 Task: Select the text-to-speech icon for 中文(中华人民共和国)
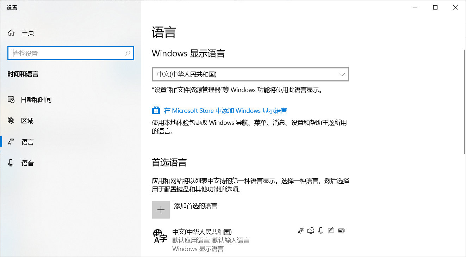(x=311, y=230)
